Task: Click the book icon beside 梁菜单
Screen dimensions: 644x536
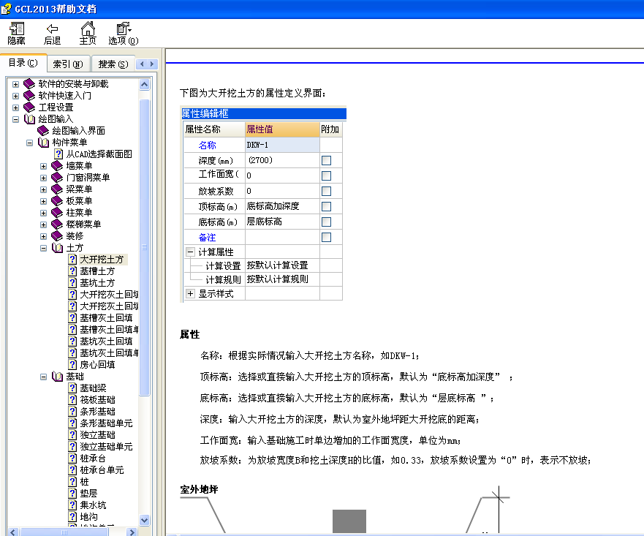Action: click(57, 189)
